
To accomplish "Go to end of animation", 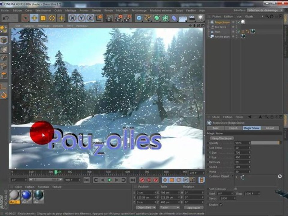I will [133, 180].
